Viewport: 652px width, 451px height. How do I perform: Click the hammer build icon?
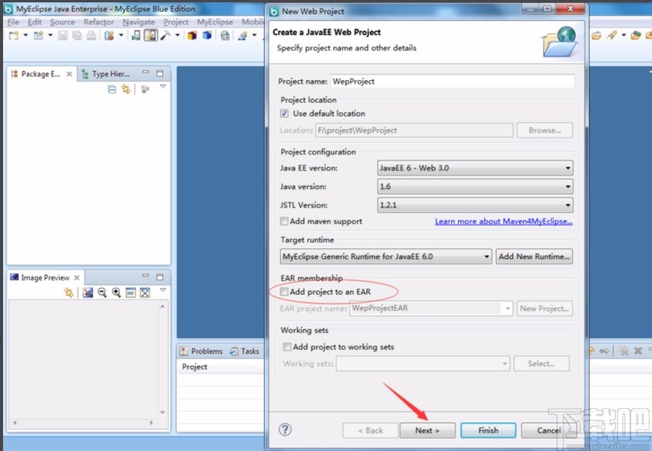coord(166,35)
